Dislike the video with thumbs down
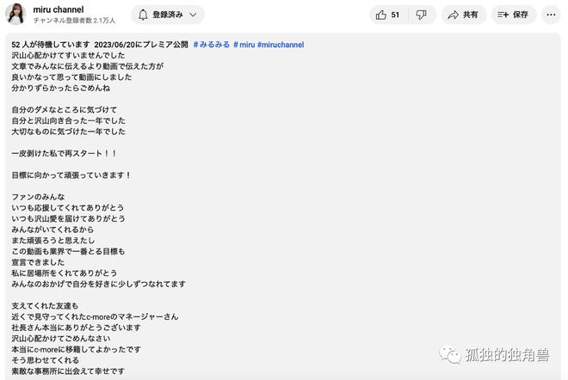 point(422,15)
